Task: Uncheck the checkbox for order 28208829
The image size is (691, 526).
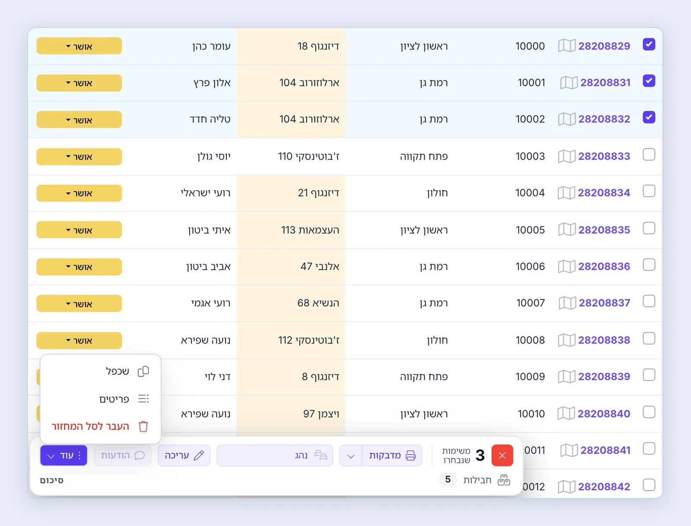Action: click(649, 44)
